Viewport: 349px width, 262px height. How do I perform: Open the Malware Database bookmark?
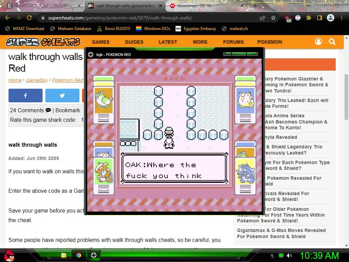pos(71,29)
